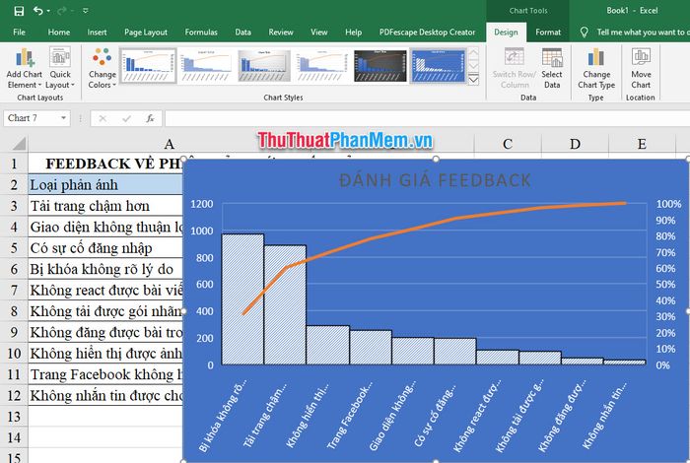Open the Review tab
The image size is (690, 463).
[281, 33]
